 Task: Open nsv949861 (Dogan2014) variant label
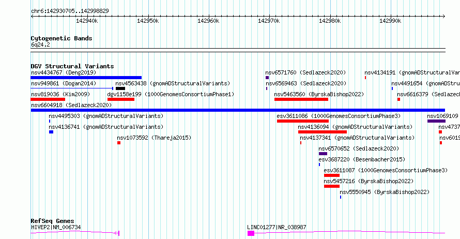[64, 83]
